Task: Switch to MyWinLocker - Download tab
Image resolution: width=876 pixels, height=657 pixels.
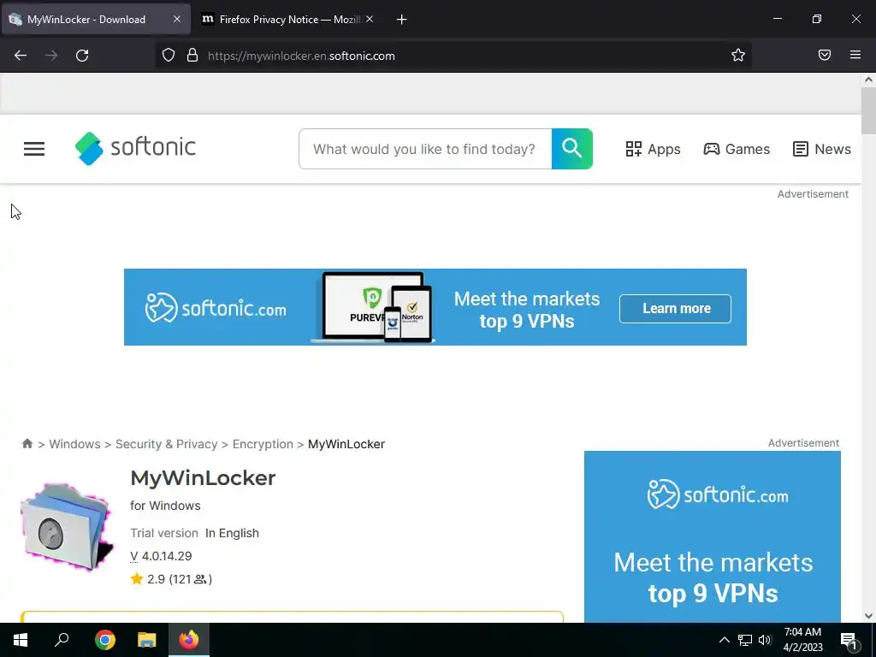Action: 96,19
